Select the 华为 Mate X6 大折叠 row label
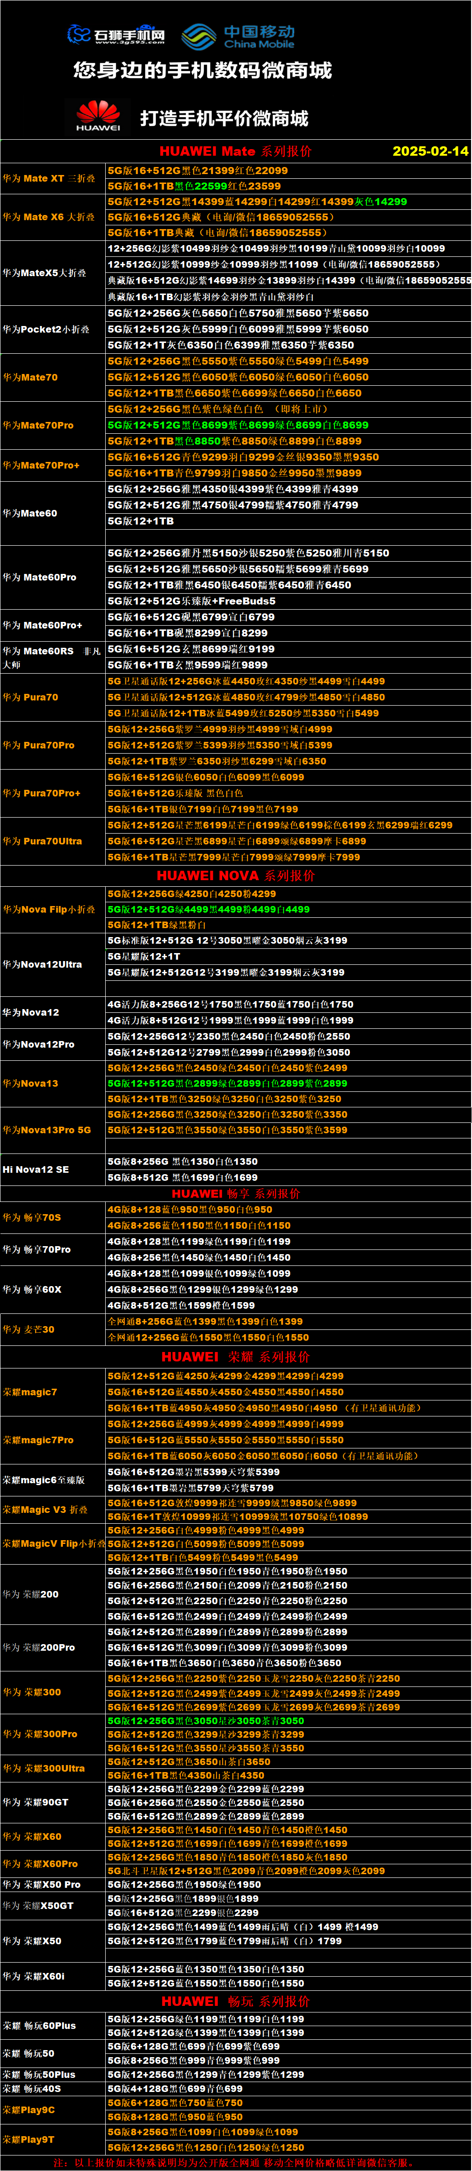This screenshot has height=2171, width=472. [x=49, y=217]
